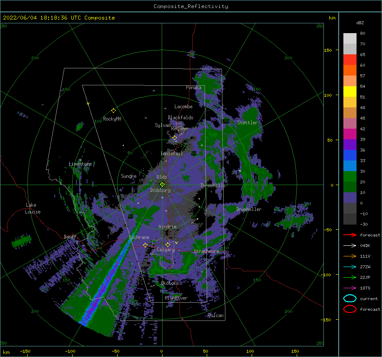This screenshot has width=382, height=357.
Task: Click the magenta 18TS arrow icon
Action: click(350, 288)
